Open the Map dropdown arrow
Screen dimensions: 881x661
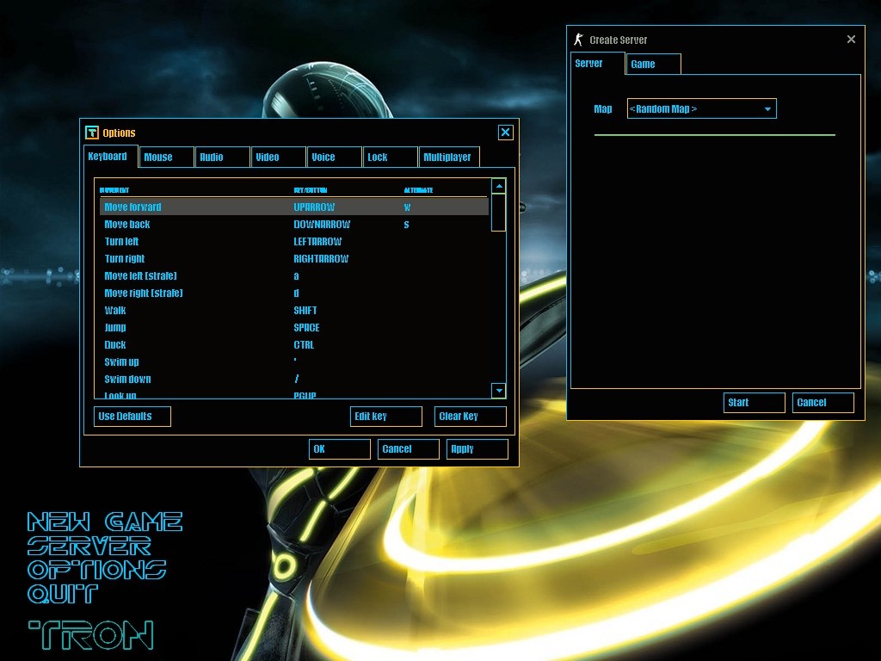[767, 109]
